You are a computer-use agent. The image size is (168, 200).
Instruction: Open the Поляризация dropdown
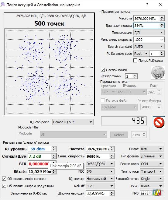click(149, 33)
